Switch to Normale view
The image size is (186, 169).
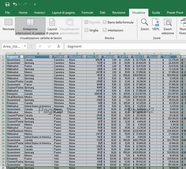pos(9,25)
